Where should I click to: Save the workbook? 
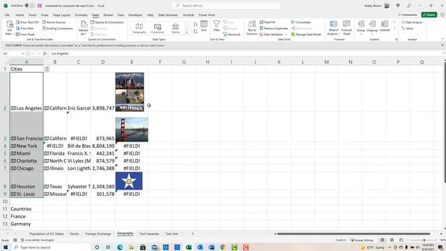[x=40, y=6]
